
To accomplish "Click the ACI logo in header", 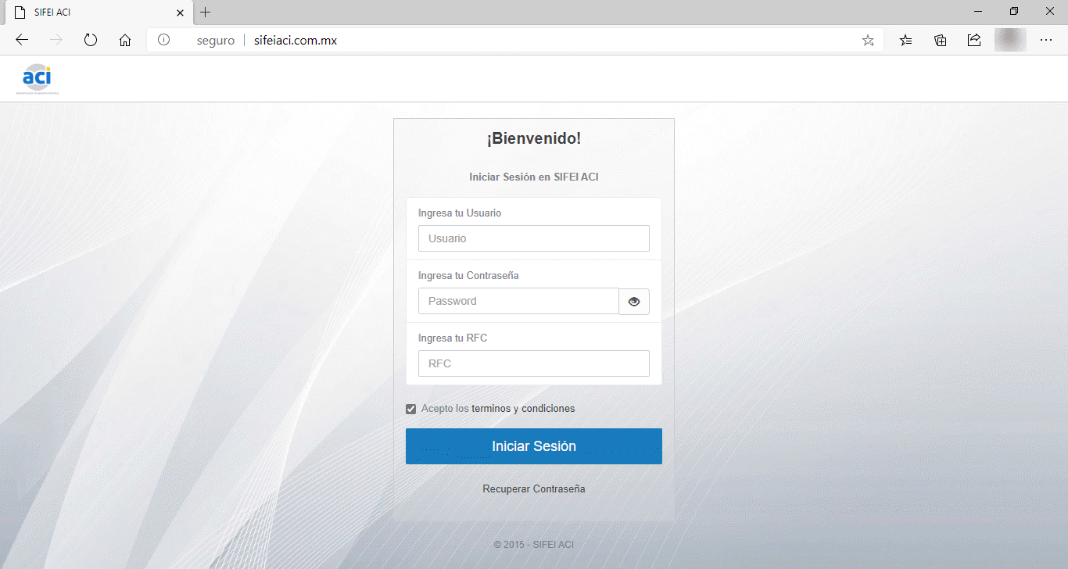I will [37, 78].
